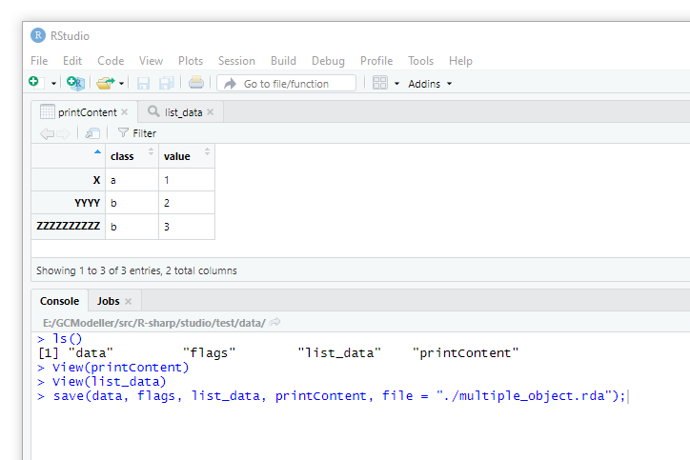Close the printContent tab
Screen dimensions: 690x460
125,112
